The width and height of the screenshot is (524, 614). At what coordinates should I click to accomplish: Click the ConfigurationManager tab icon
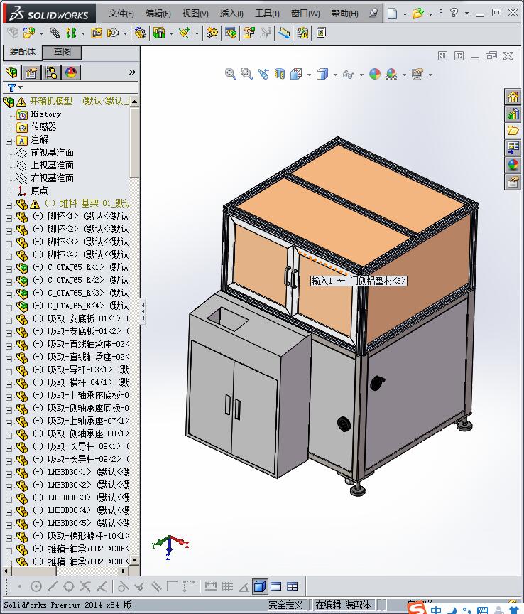tap(51, 72)
